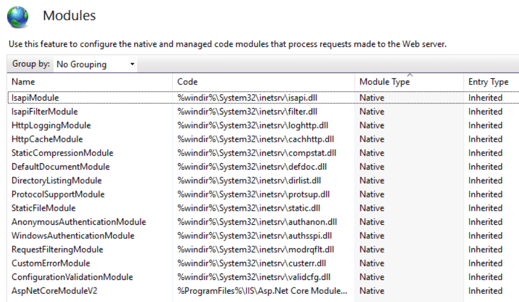Viewport: 519px width, 302px height.
Task: Click the Entry Type column header
Action: pyautogui.click(x=488, y=82)
